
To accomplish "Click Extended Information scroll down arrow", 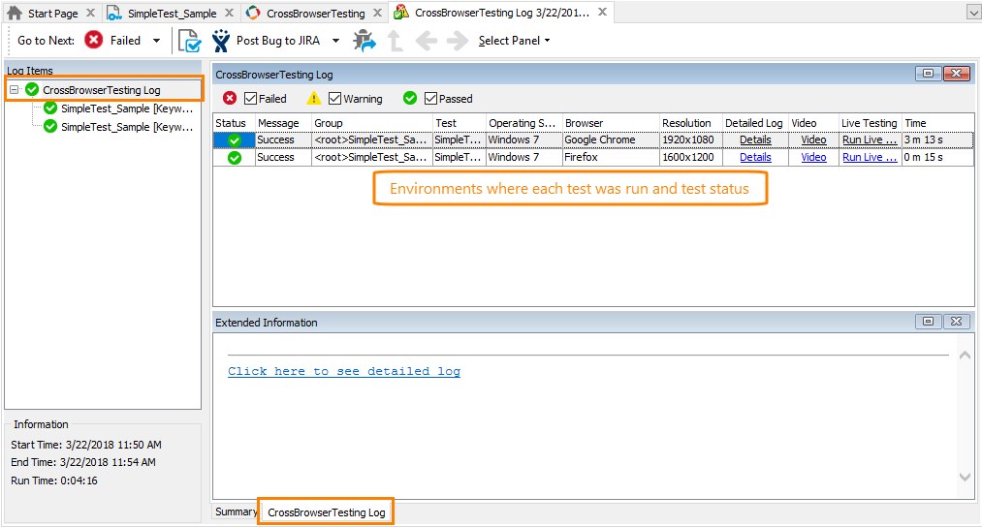I will [966, 477].
